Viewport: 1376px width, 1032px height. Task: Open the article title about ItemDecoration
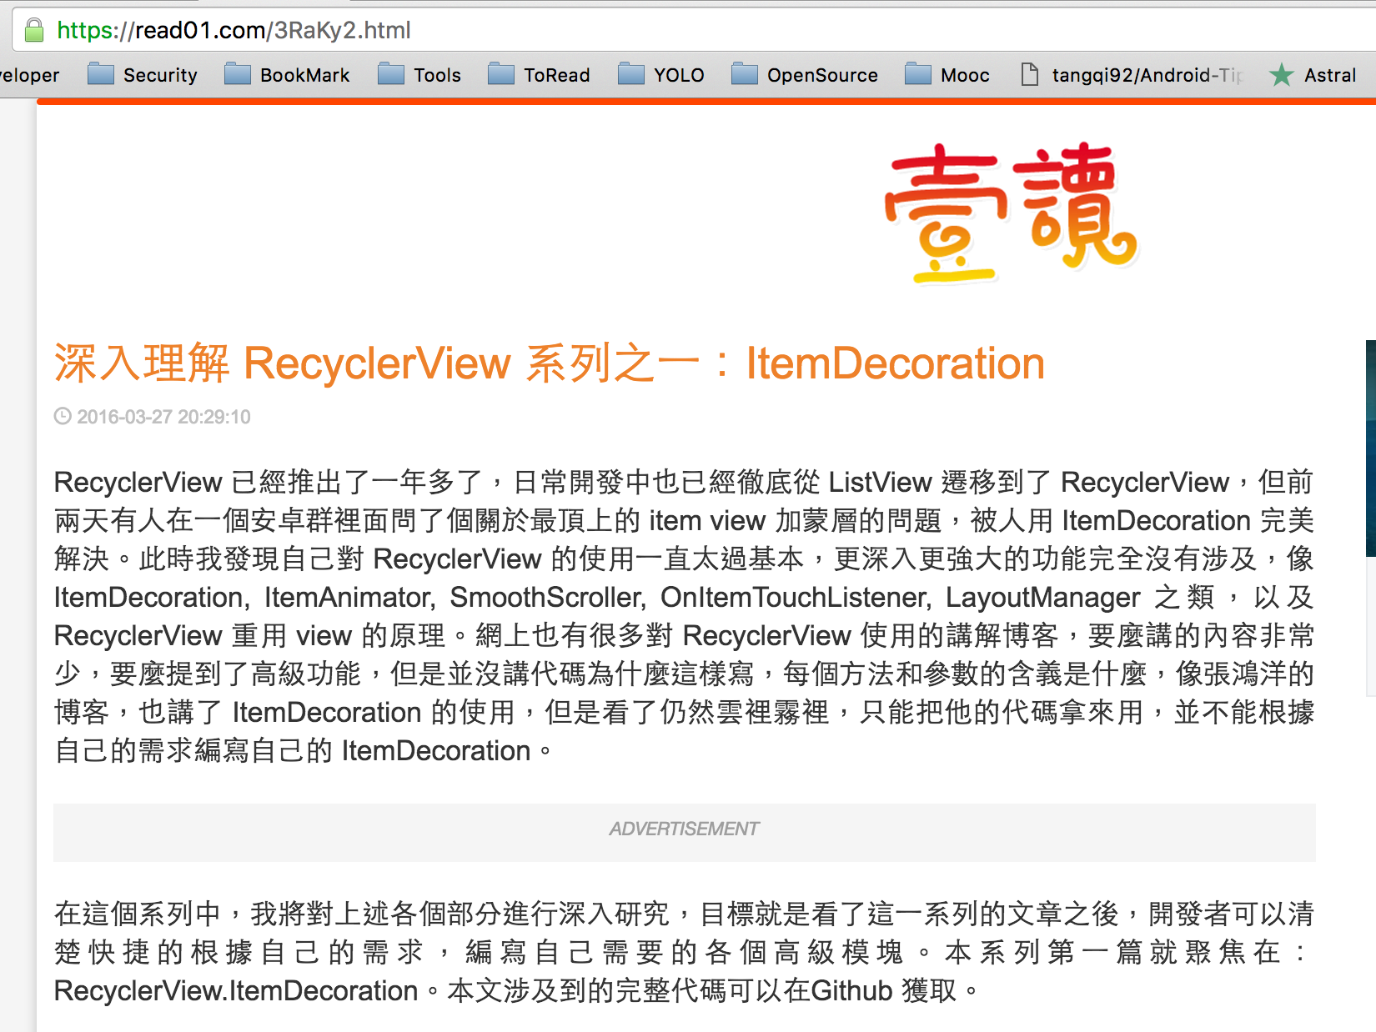coord(549,364)
